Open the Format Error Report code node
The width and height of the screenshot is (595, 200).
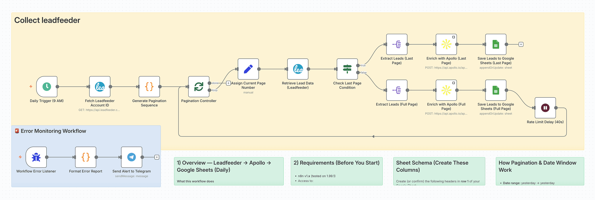[86, 157]
